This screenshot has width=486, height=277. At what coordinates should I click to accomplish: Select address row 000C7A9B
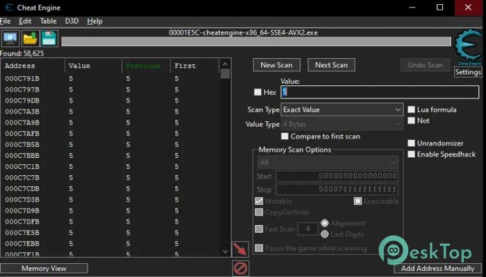(x=110, y=123)
